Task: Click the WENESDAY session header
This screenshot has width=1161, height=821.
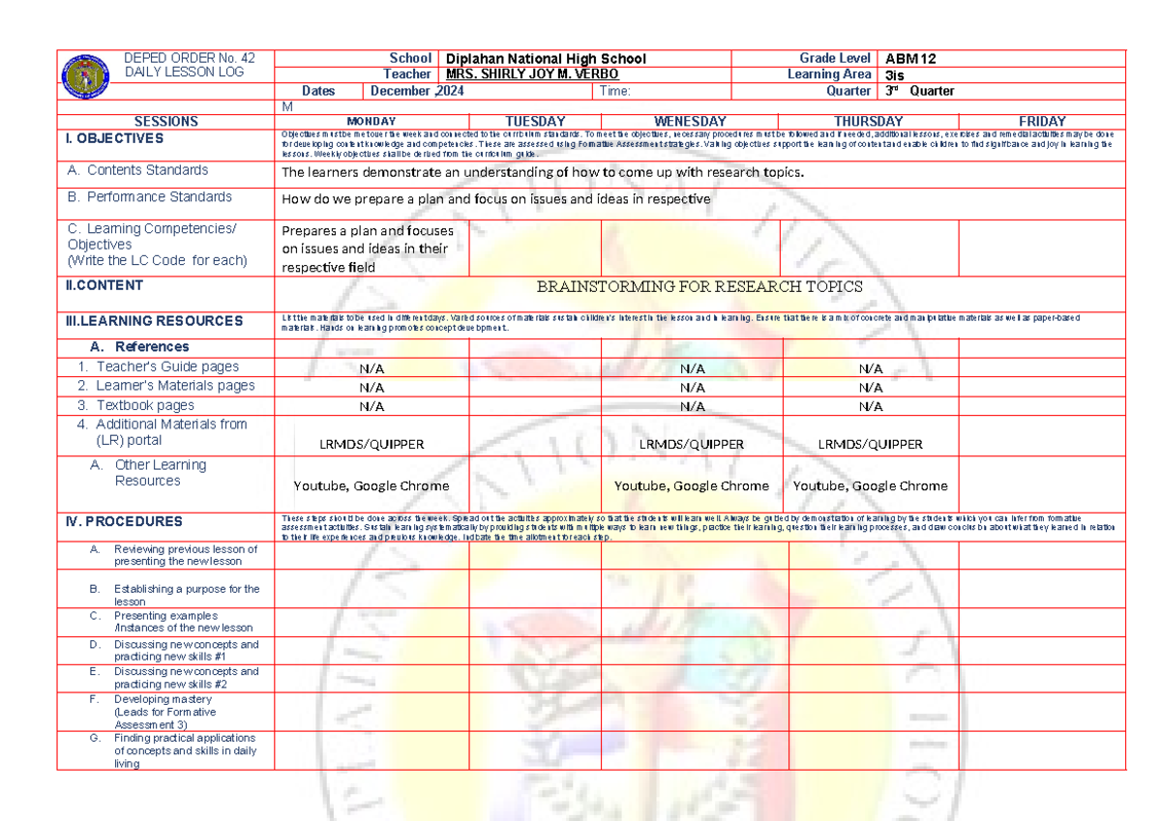Action: pos(688,120)
